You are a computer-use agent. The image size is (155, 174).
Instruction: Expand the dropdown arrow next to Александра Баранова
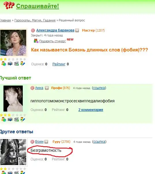[77, 31]
